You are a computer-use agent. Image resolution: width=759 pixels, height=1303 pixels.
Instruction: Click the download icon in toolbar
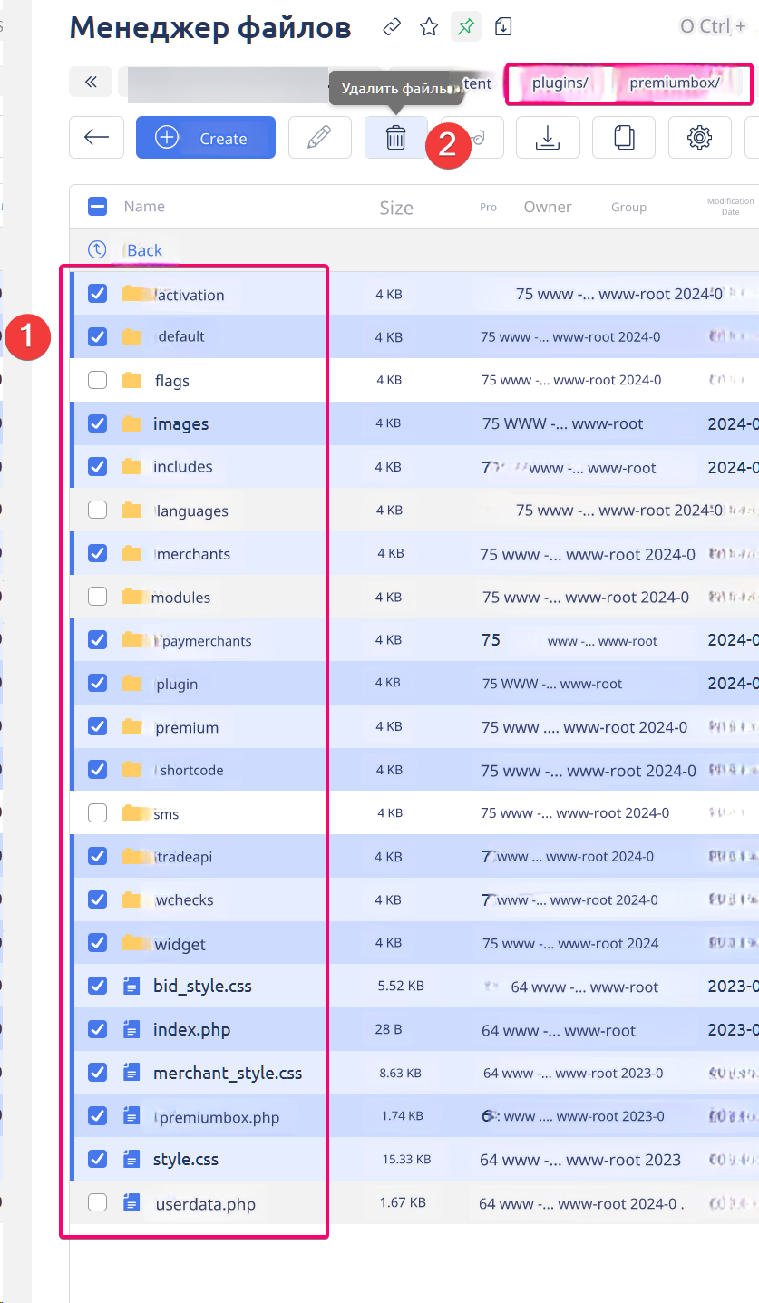(548, 138)
